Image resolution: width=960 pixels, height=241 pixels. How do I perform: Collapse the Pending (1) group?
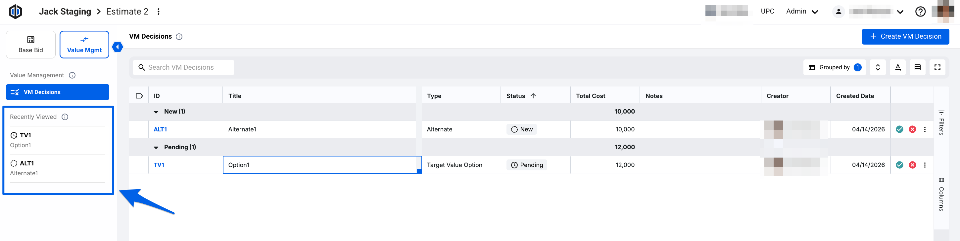point(156,148)
